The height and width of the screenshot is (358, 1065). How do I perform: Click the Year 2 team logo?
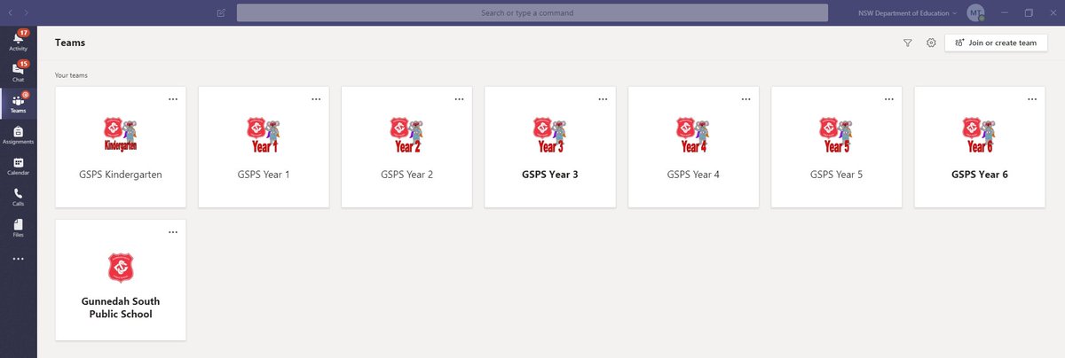(x=407, y=135)
